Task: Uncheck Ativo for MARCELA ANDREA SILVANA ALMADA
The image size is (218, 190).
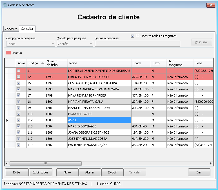Action: pyautogui.click(x=19, y=89)
